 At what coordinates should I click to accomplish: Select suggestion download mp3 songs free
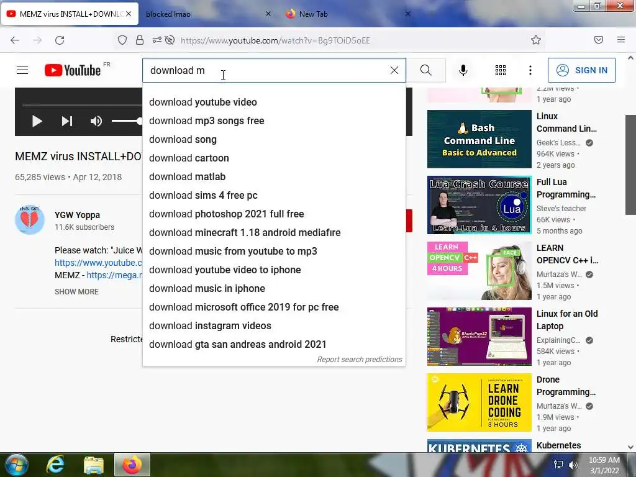tap(274, 121)
